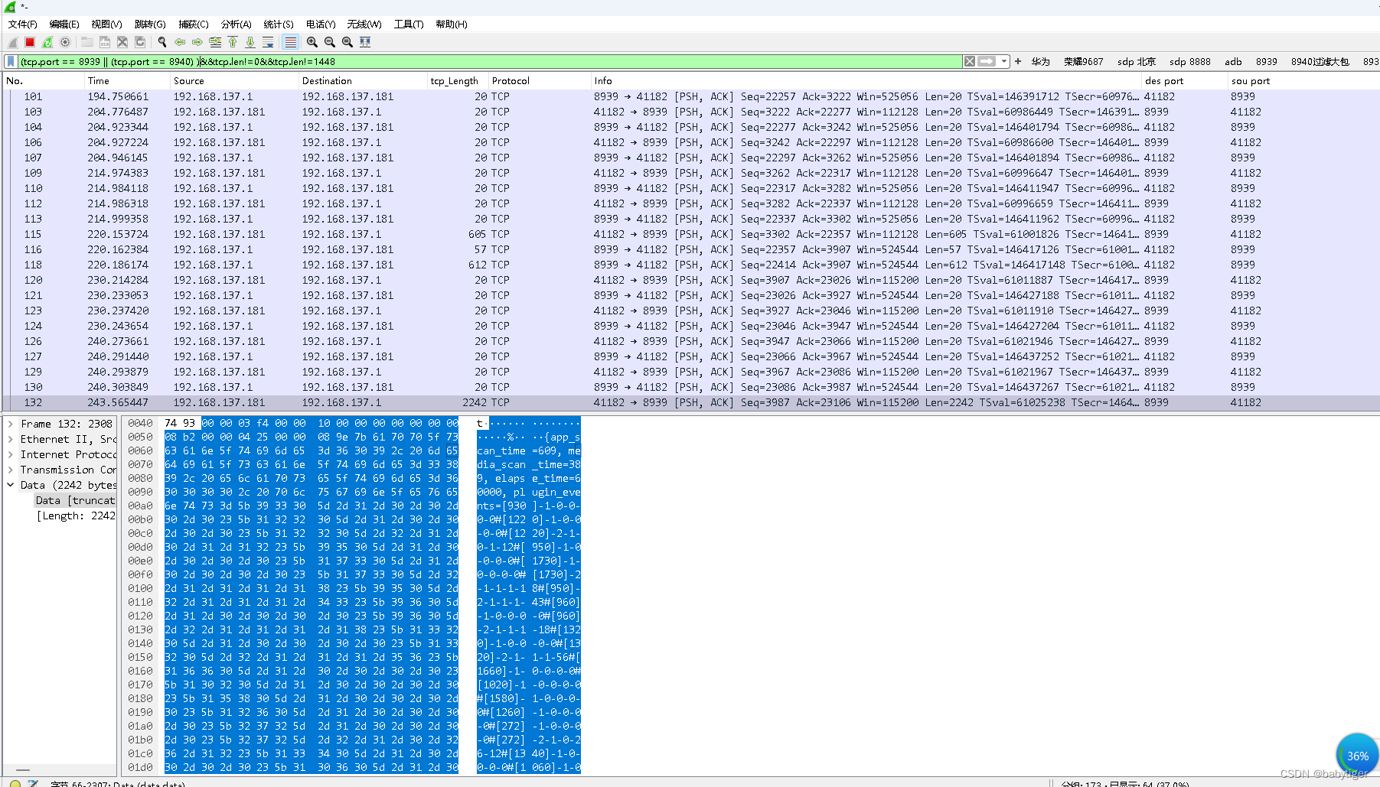Open expert information circle in status bar
The image size is (1380, 787).
15,783
